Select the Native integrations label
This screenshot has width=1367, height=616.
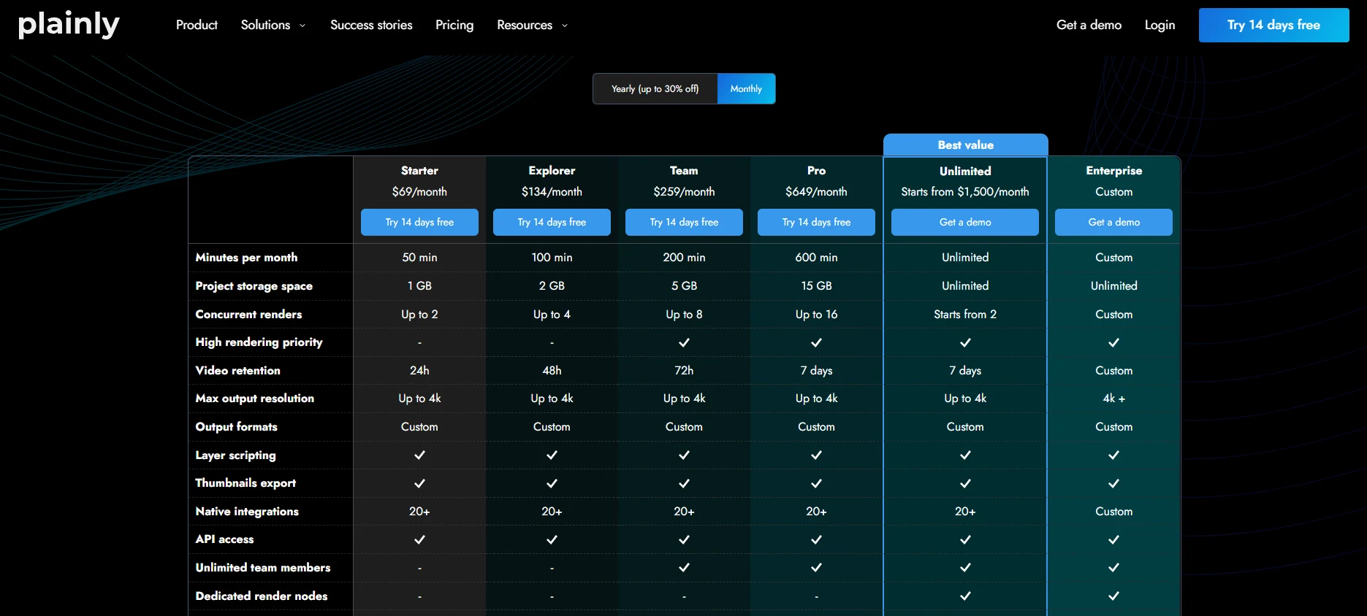click(x=247, y=511)
